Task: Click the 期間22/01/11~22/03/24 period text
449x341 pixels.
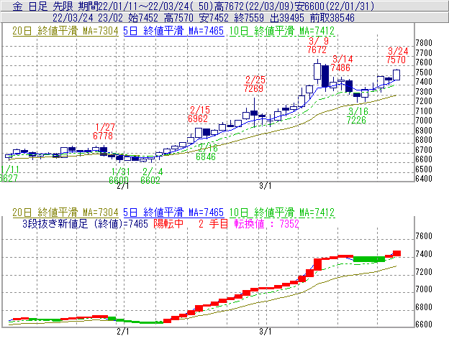Action: click(133, 6)
